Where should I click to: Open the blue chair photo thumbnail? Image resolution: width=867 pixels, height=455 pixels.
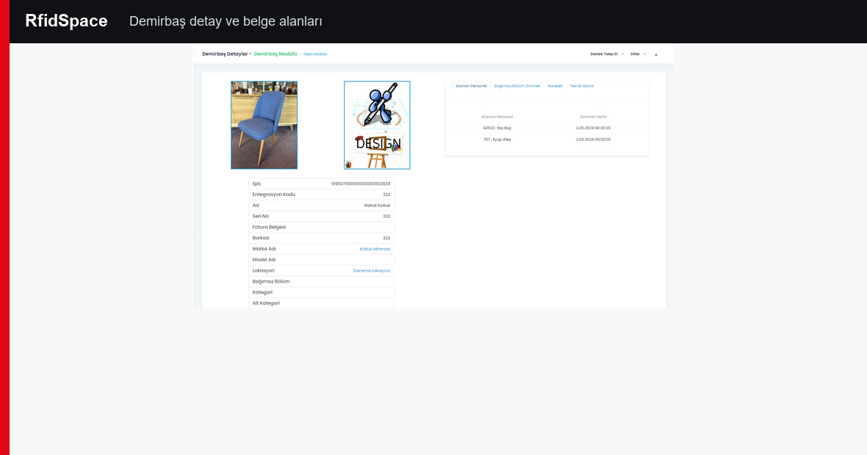click(265, 125)
